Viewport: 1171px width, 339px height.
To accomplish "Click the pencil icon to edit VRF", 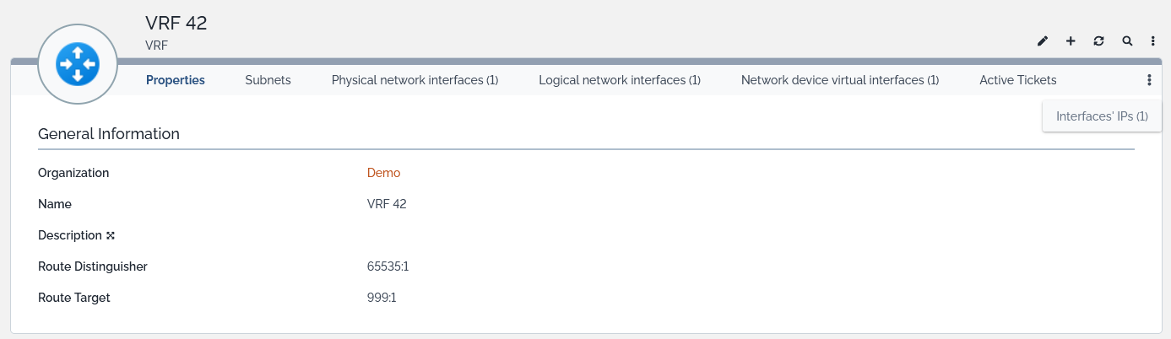I will tap(1043, 40).
